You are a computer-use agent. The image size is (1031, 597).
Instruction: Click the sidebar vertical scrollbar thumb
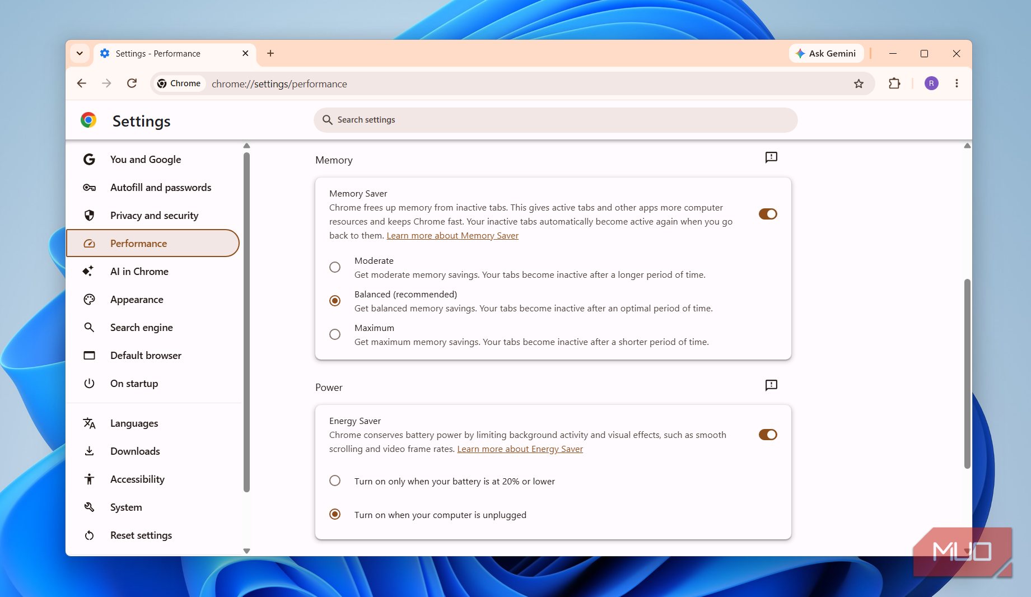(x=246, y=322)
